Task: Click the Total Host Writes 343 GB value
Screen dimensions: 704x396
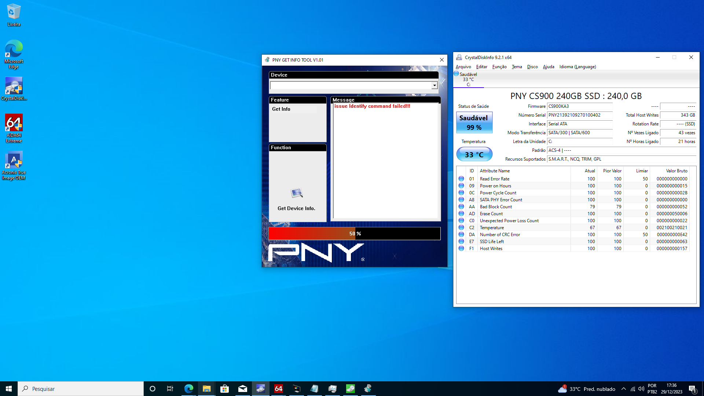Action: 678,115
